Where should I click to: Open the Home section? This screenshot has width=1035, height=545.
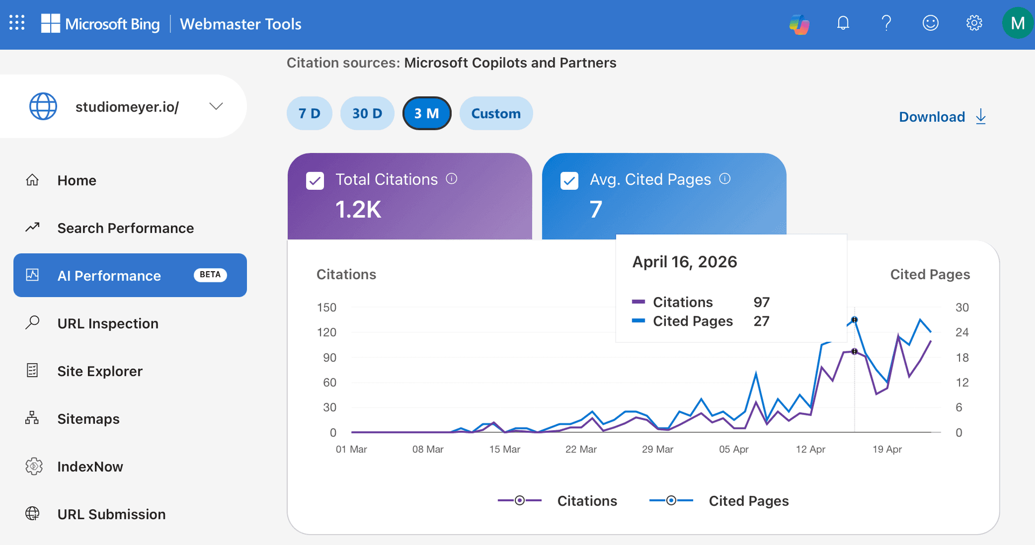77,180
